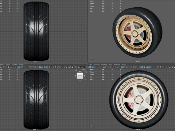The image size is (175, 131).
Task: Click multisample anti-aliasing icon in front view toolbar
Action: (x=60, y=67)
